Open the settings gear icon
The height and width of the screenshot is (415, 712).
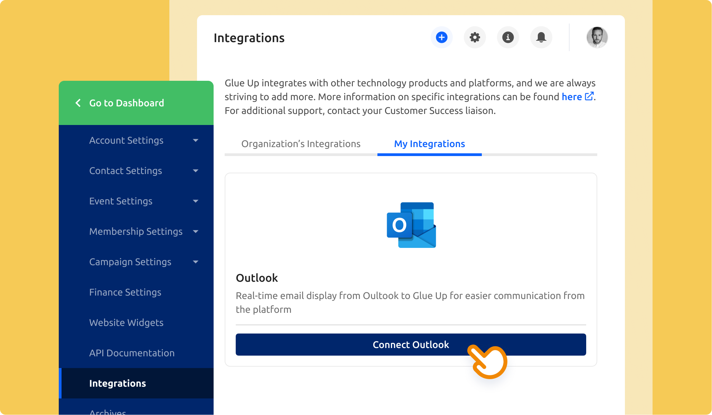(x=475, y=37)
